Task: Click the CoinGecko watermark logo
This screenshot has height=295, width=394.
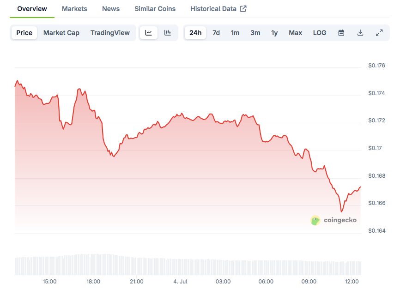Action: pos(333,220)
